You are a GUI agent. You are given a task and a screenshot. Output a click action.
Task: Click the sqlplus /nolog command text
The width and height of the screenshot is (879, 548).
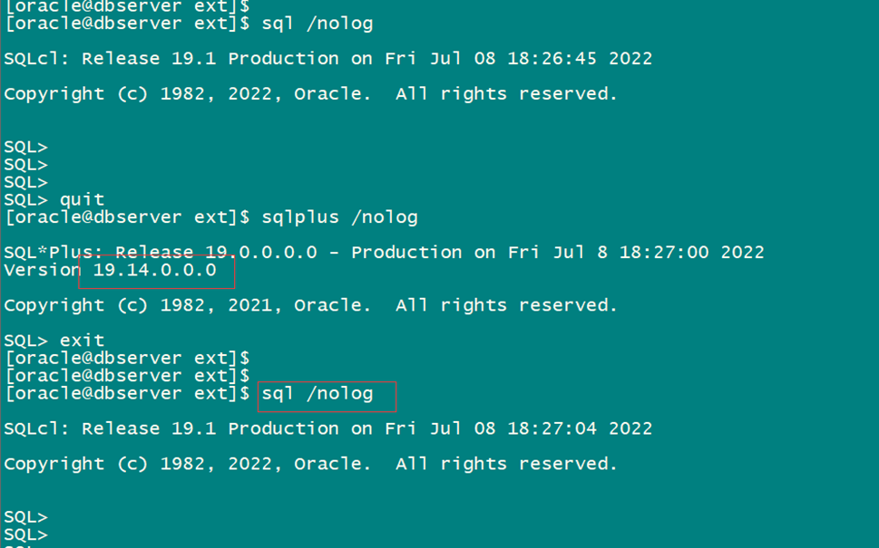click(339, 217)
